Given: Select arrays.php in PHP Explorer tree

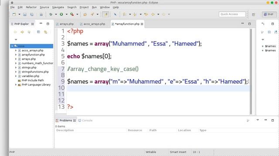Looking at the screenshot, I should tap(29, 59).
